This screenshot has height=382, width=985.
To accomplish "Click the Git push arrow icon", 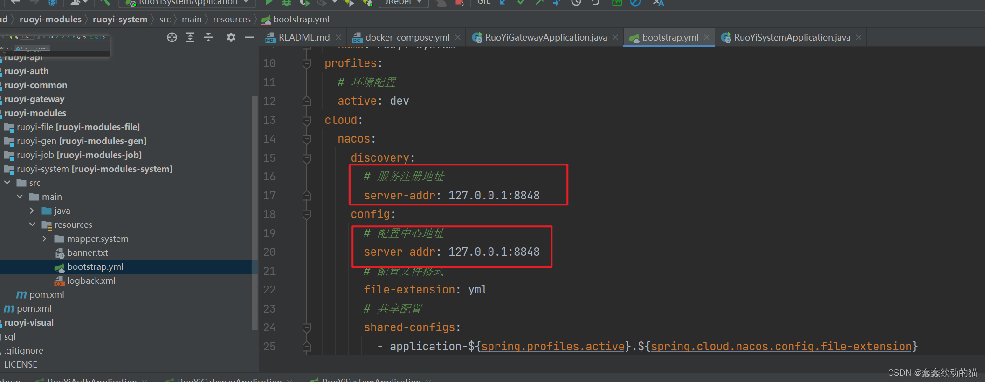I will [x=539, y=2].
